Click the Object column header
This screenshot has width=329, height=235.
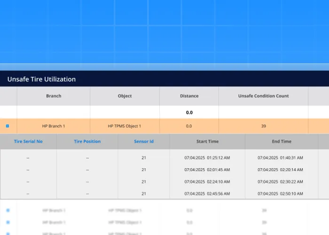(x=125, y=96)
